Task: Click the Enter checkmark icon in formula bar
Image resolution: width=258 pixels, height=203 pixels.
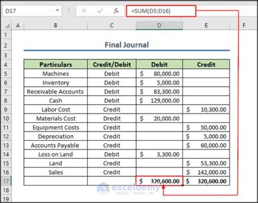Action: [x=100, y=11]
